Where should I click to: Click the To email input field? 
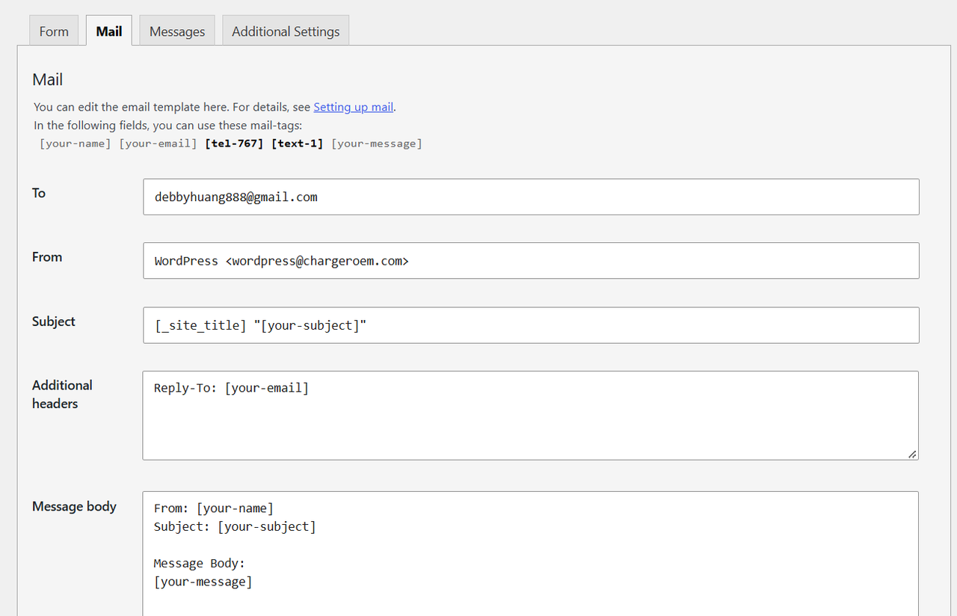coord(531,197)
